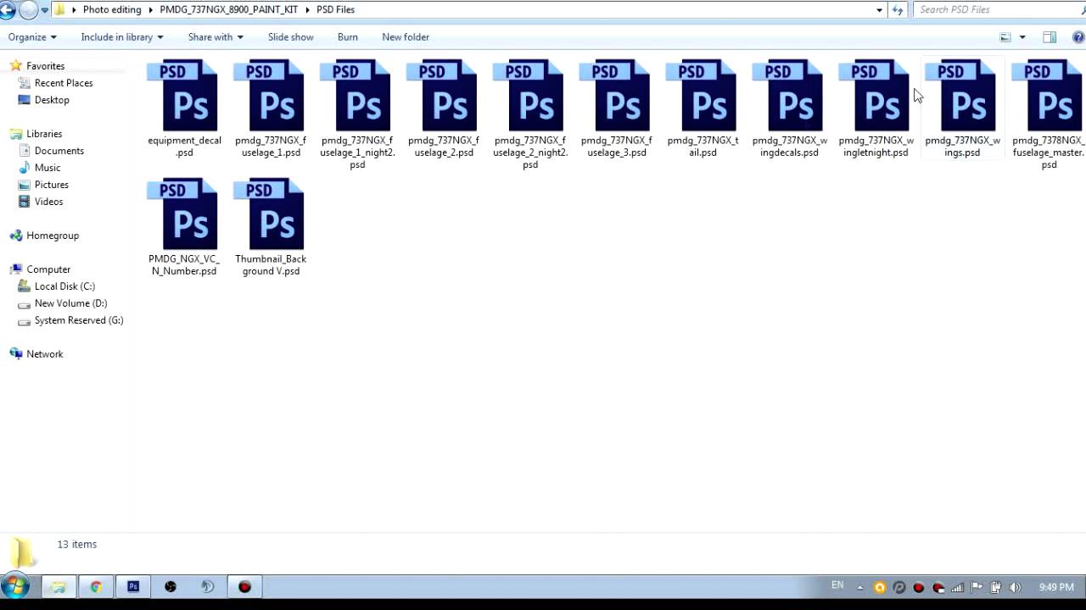Select the pmdg_7378NGX_fuselage_master.psd file icon

click(1049, 96)
